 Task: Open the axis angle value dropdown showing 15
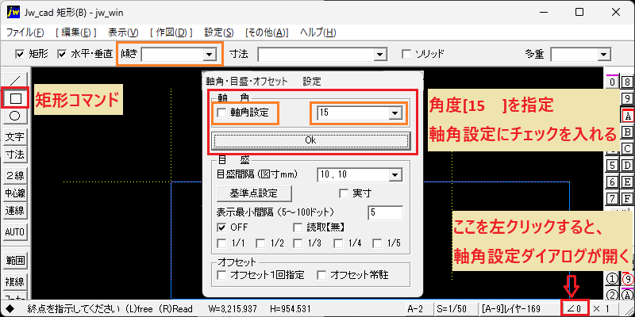[x=394, y=113]
